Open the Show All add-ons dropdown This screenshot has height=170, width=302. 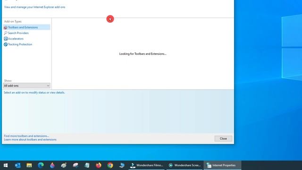click(x=26, y=85)
